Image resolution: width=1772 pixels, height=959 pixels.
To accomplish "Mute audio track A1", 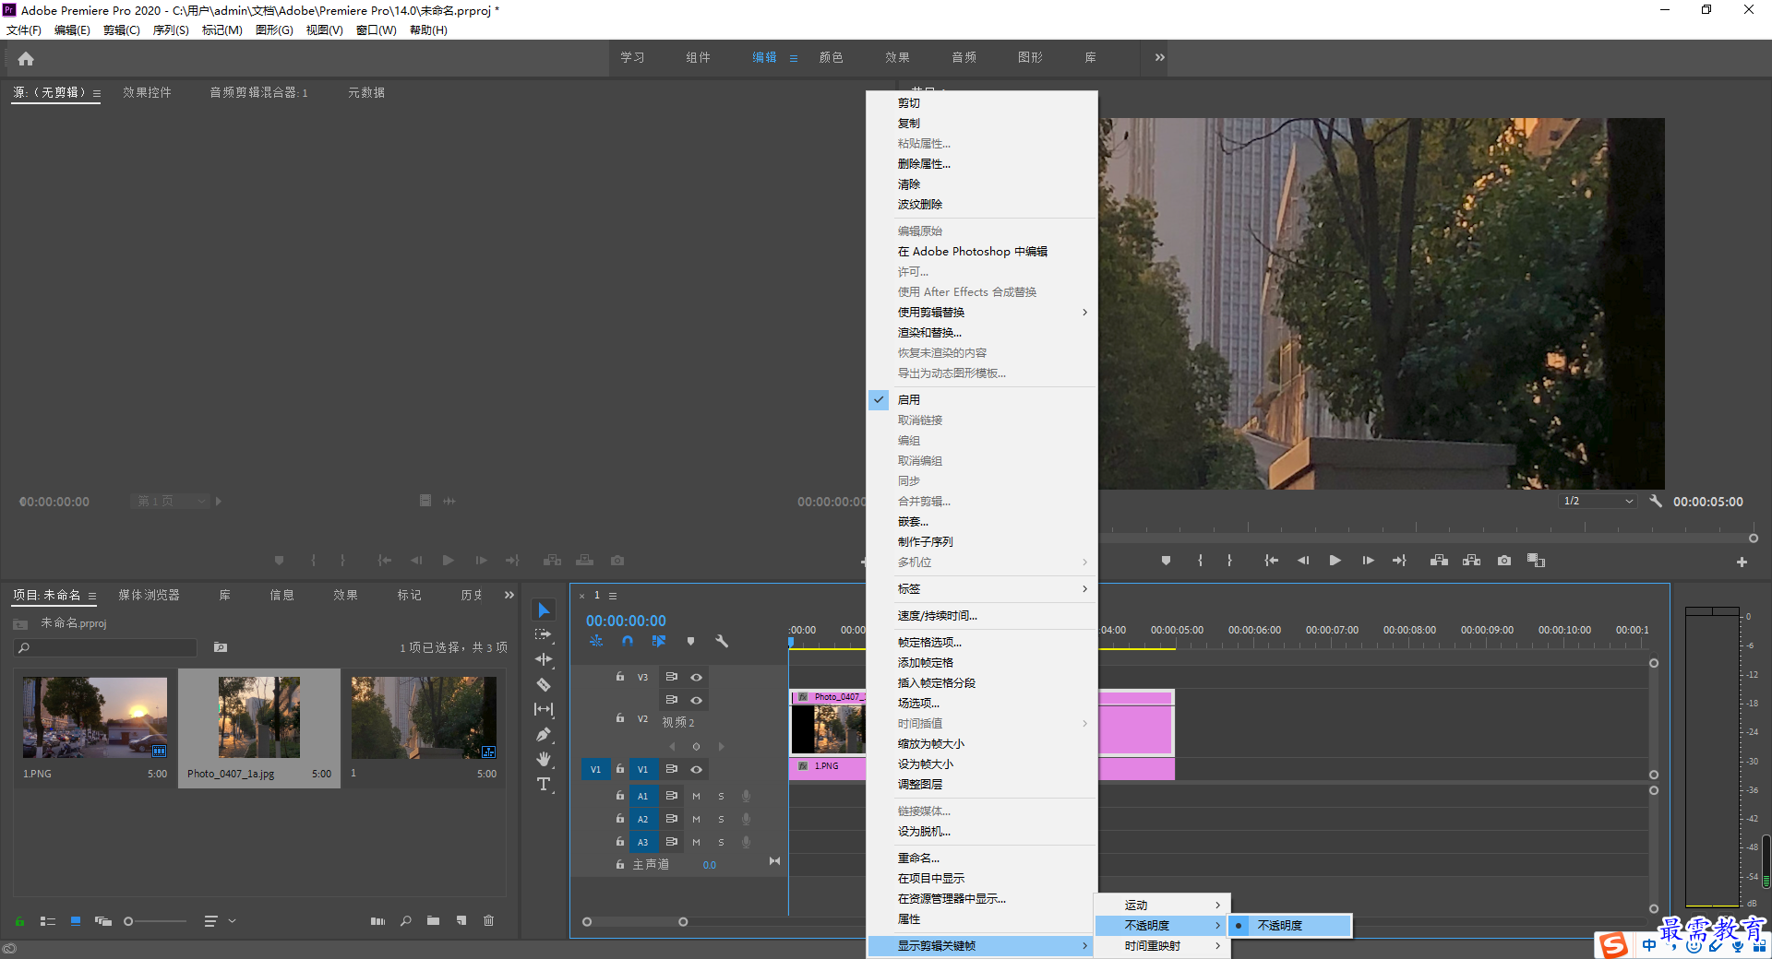I will (x=696, y=796).
